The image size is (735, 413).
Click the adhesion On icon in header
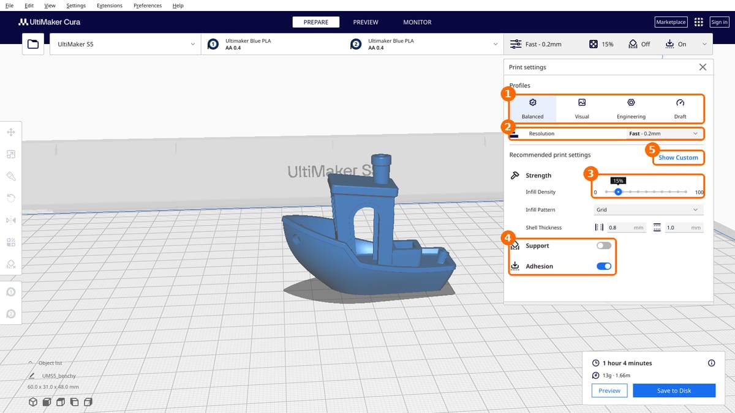[669, 44]
